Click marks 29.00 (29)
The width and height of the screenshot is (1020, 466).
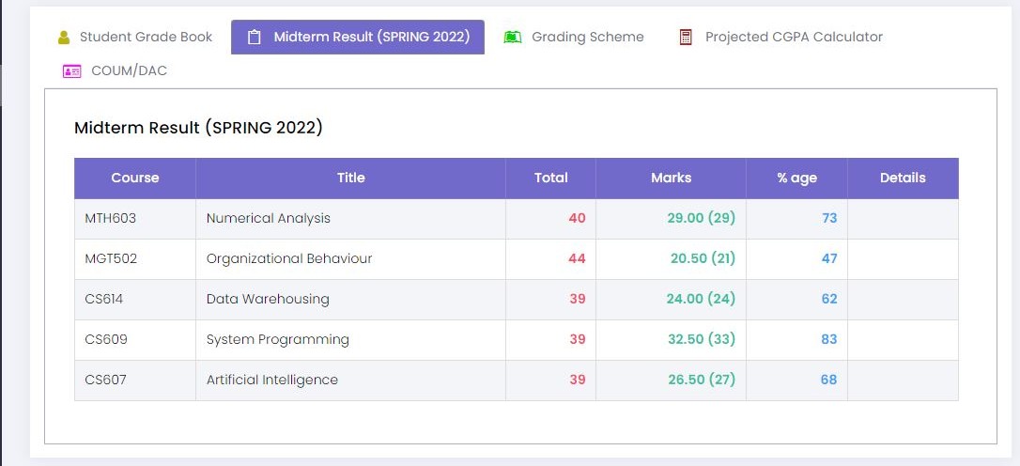[702, 219]
